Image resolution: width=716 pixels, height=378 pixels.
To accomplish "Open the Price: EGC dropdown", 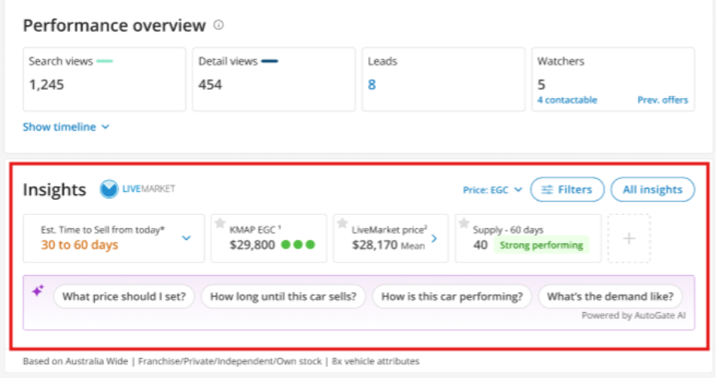I will coord(492,189).
